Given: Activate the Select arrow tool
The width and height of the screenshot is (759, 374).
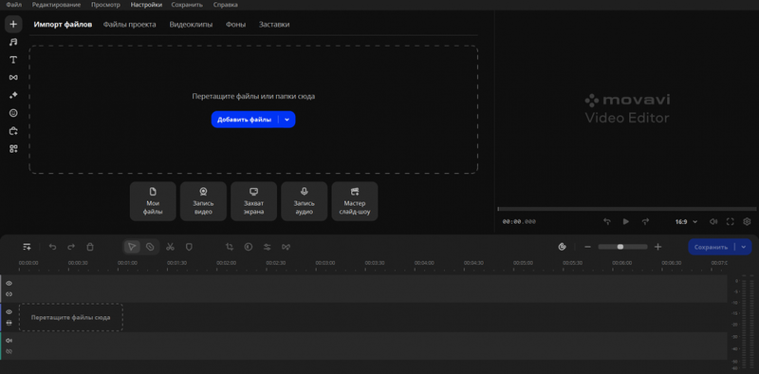Looking at the screenshot, I should (132, 247).
